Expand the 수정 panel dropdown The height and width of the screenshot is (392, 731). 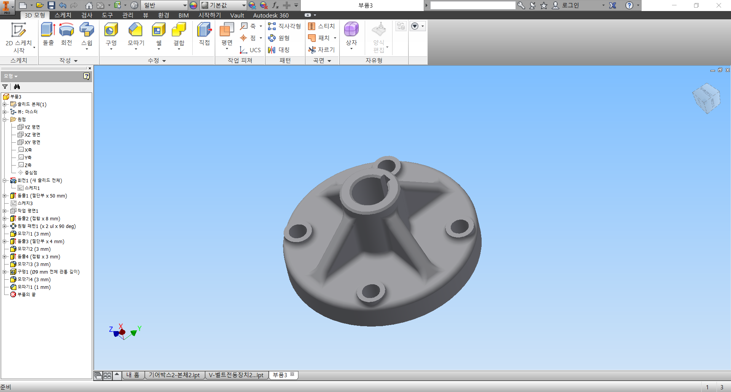[x=157, y=61]
